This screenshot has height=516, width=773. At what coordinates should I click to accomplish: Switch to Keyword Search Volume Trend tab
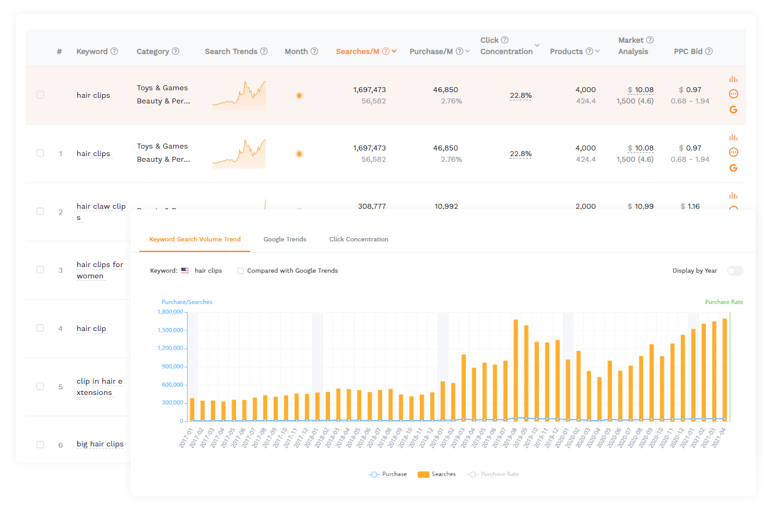click(x=195, y=240)
